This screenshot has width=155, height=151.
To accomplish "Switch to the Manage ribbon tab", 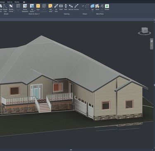I will click(2, 2).
